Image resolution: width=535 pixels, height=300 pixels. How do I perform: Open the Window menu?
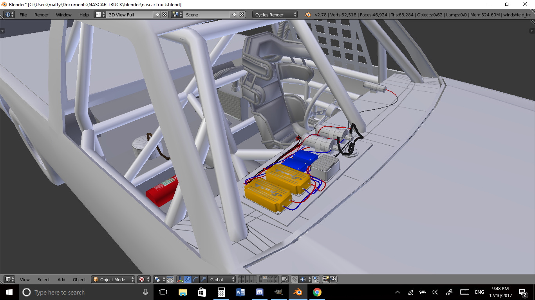pyautogui.click(x=63, y=15)
